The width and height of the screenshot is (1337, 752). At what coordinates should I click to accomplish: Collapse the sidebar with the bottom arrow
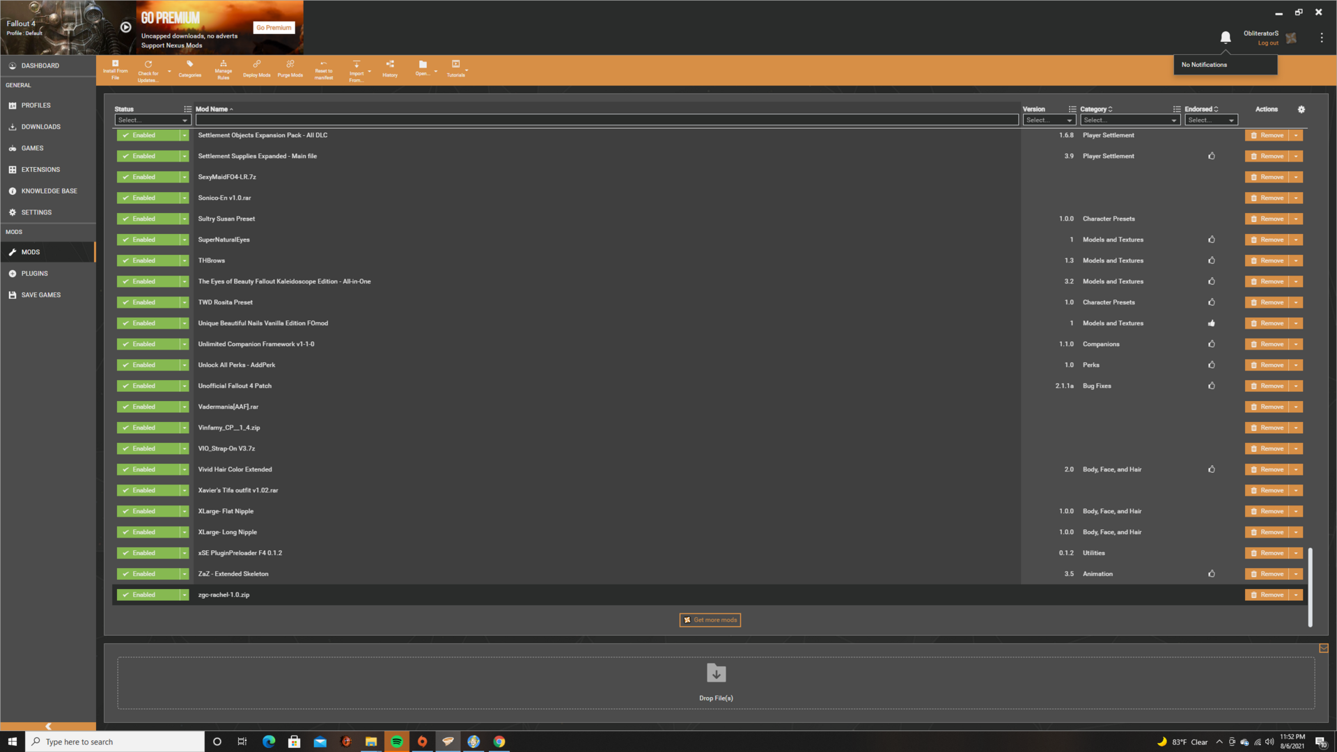click(48, 726)
